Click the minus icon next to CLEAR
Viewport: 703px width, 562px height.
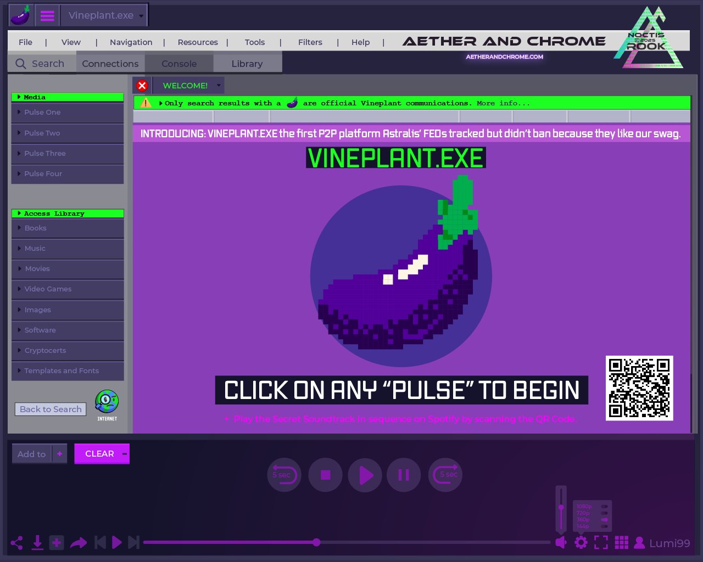click(x=125, y=454)
